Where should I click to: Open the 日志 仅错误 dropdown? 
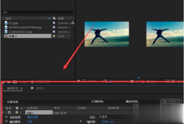coord(111,117)
